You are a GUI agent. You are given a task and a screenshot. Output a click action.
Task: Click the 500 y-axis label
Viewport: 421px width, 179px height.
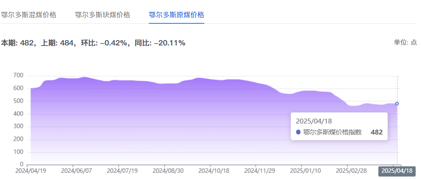click(x=18, y=101)
